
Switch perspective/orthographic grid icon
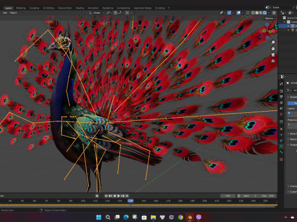(273, 61)
